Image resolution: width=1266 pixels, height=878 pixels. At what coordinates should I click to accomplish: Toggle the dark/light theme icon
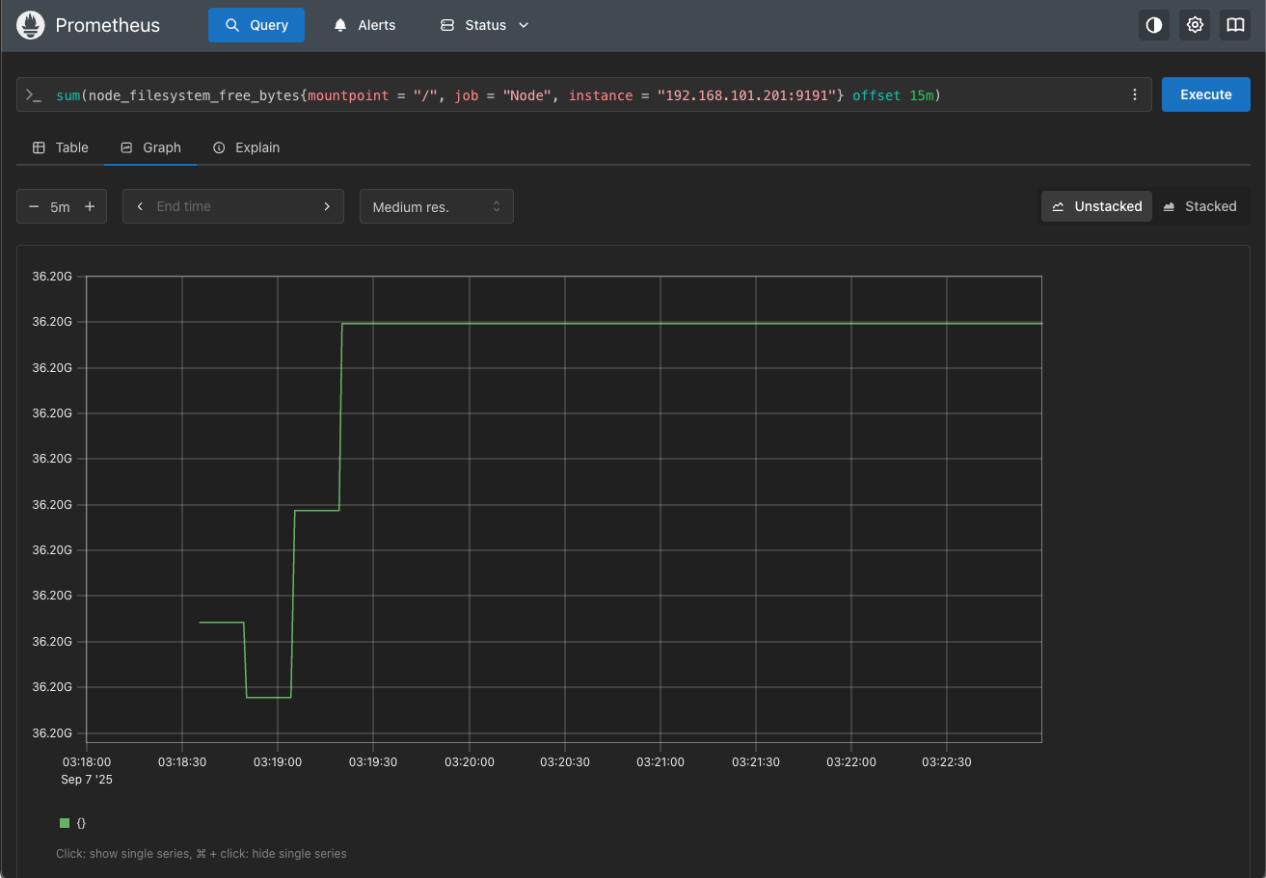1154,25
